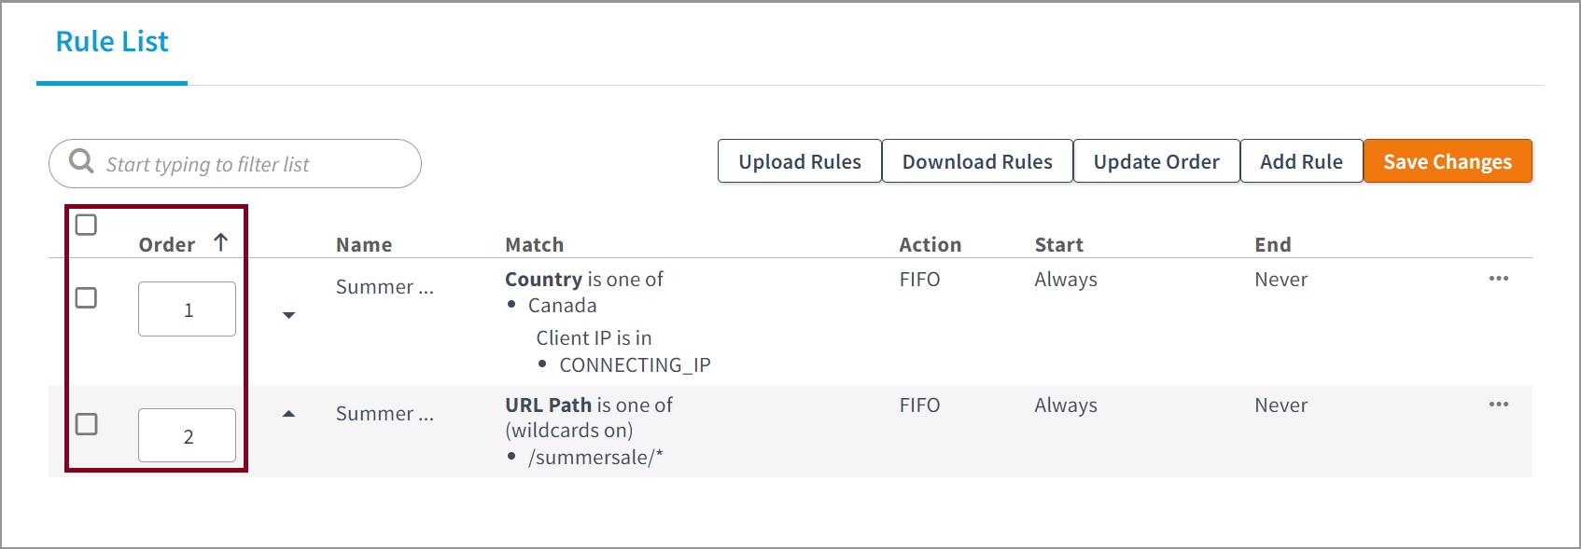Click the Name column header
Viewport: 1581px width, 549px height.
[x=364, y=245]
